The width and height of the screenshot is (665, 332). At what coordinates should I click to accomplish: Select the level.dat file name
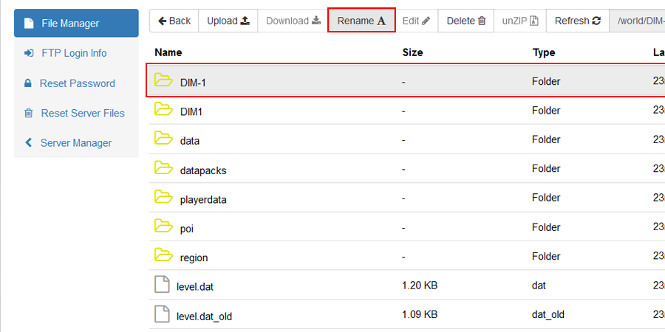click(195, 288)
